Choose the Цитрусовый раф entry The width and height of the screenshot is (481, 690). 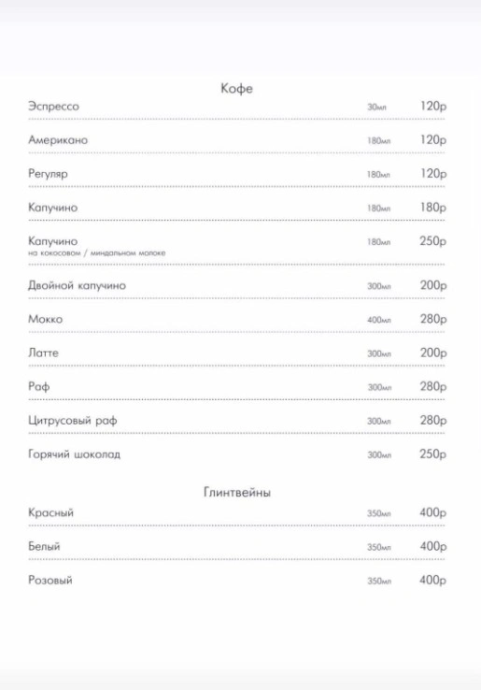[73, 421]
